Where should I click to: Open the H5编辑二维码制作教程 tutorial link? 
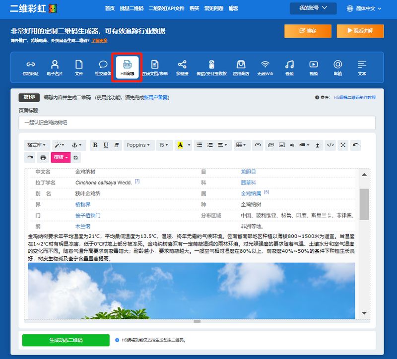coord(354,97)
